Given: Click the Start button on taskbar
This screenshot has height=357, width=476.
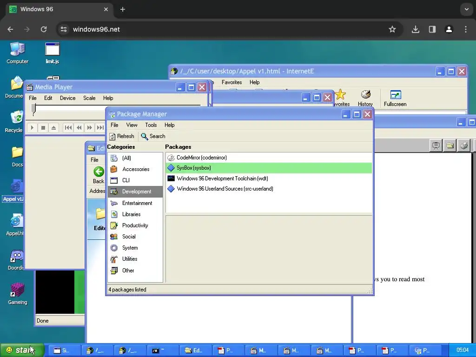Looking at the screenshot, I should point(22,350).
